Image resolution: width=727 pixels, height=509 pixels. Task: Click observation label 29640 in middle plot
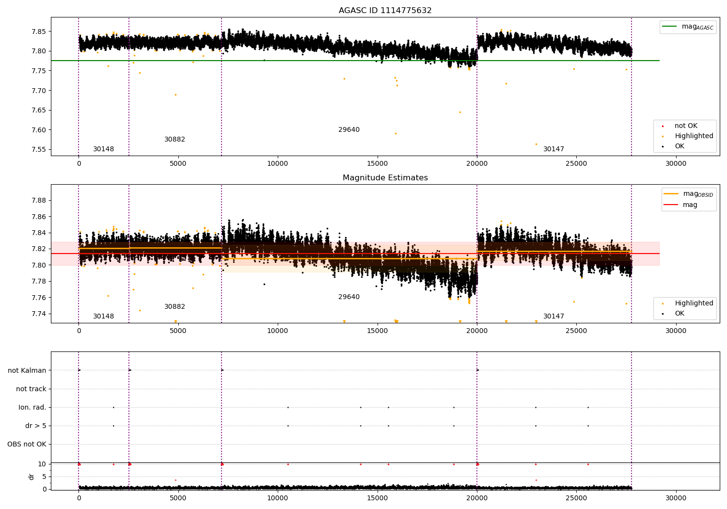point(349,297)
